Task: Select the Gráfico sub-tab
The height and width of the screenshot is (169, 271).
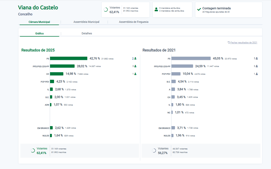Action: (39, 33)
